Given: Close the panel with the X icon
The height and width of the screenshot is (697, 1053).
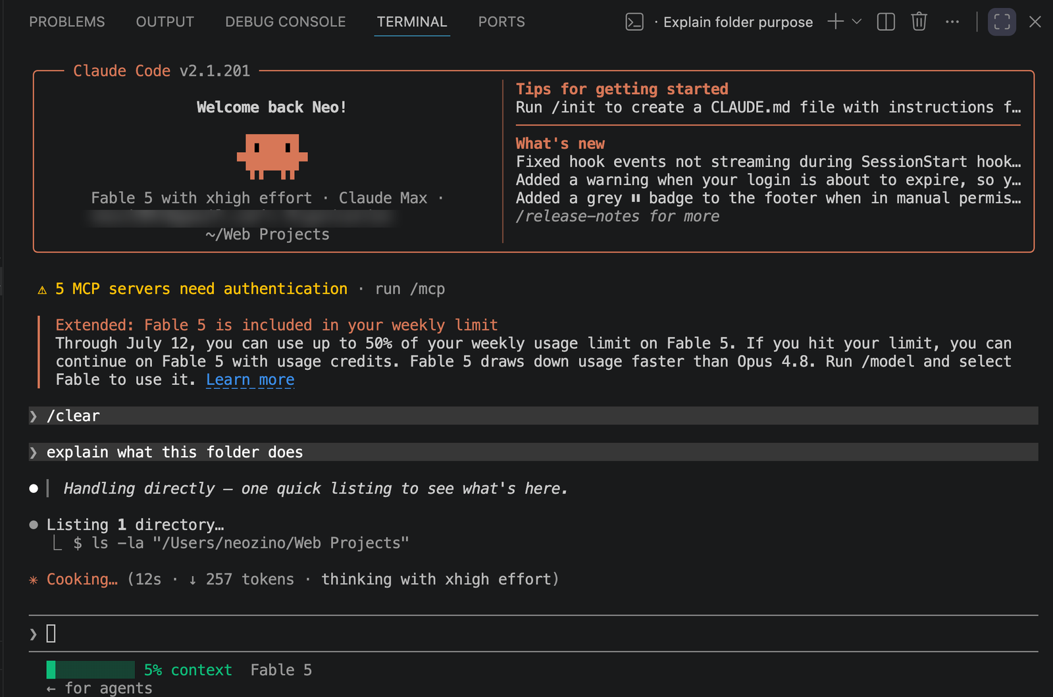Looking at the screenshot, I should coord(1035,22).
